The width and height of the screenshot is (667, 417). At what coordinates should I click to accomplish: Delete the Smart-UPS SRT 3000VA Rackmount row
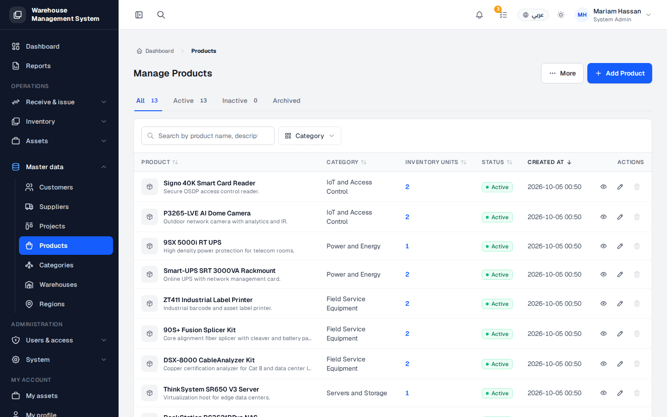click(x=637, y=274)
